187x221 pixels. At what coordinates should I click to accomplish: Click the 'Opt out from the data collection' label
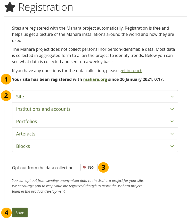43,168
